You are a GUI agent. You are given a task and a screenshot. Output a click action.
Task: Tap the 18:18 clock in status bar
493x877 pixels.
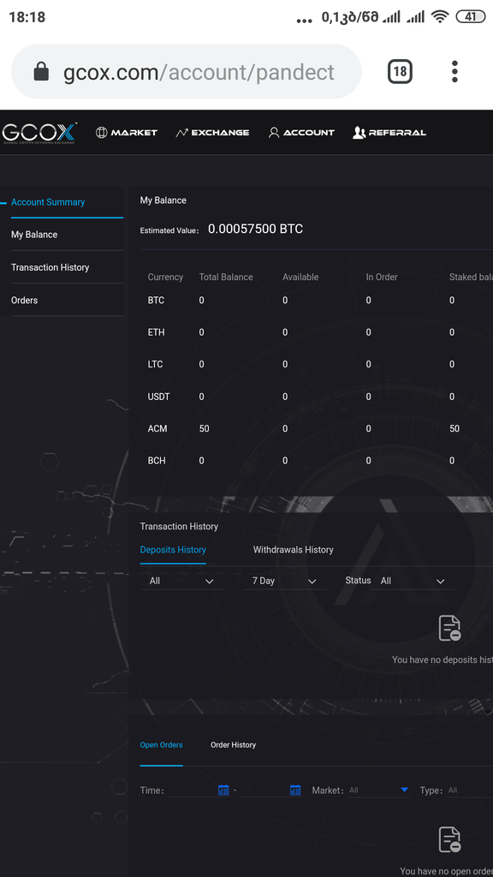pos(27,17)
